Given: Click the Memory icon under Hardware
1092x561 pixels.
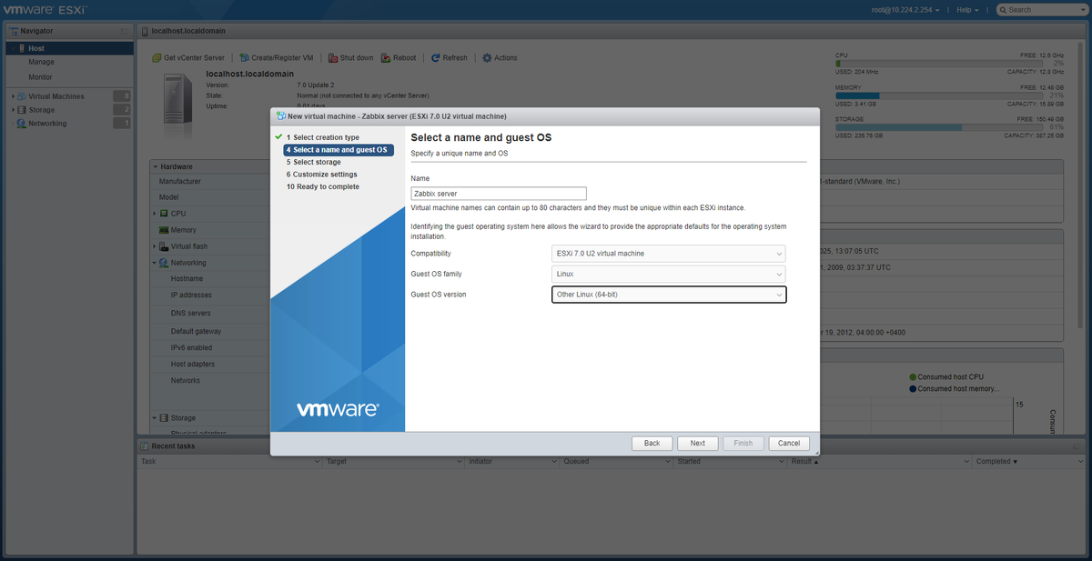Looking at the screenshot, I should [x=165, y=230].
